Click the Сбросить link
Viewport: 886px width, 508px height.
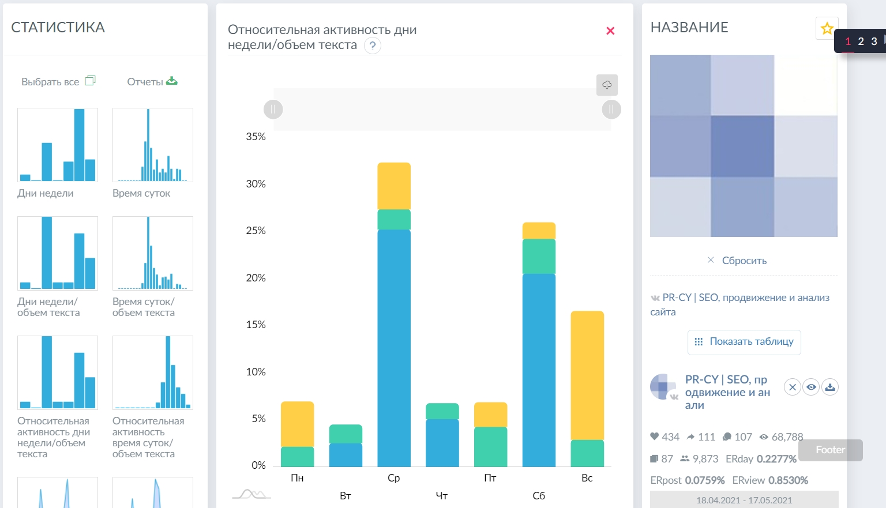coord(744,260)
